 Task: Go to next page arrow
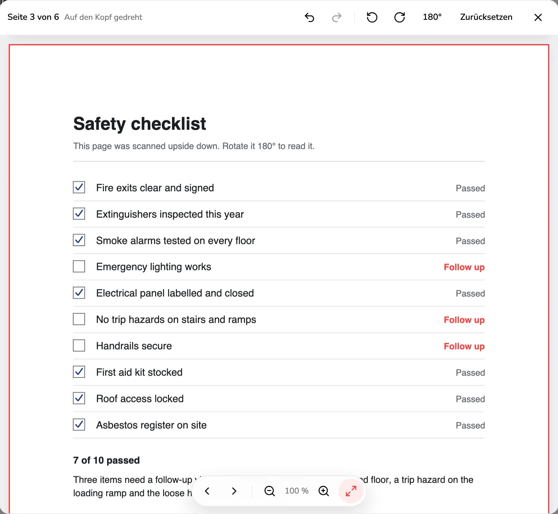point(234,491)
